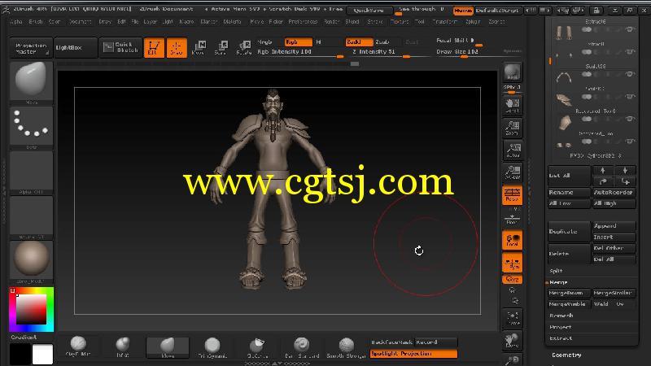The width and height of the screenshot is (651, 366).
Task: Open the Projection Master panel
Action: pyautogui.click(x=31, y=48)
